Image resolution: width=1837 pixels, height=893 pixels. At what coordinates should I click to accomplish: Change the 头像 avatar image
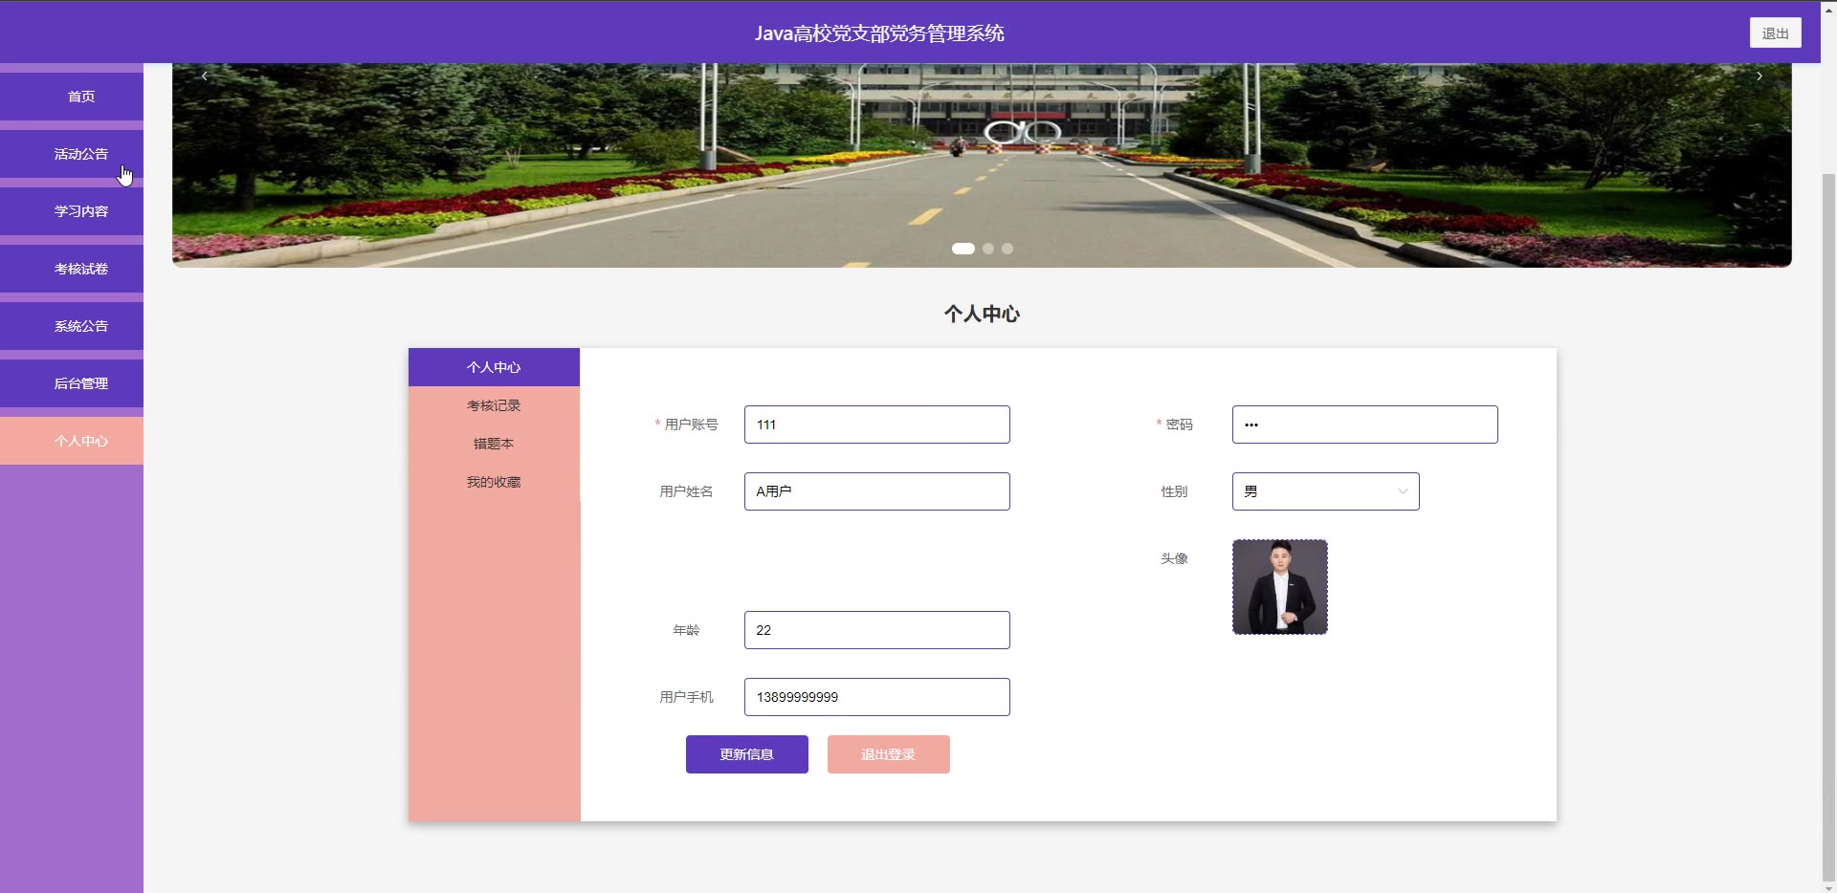tap(1280, 587)
